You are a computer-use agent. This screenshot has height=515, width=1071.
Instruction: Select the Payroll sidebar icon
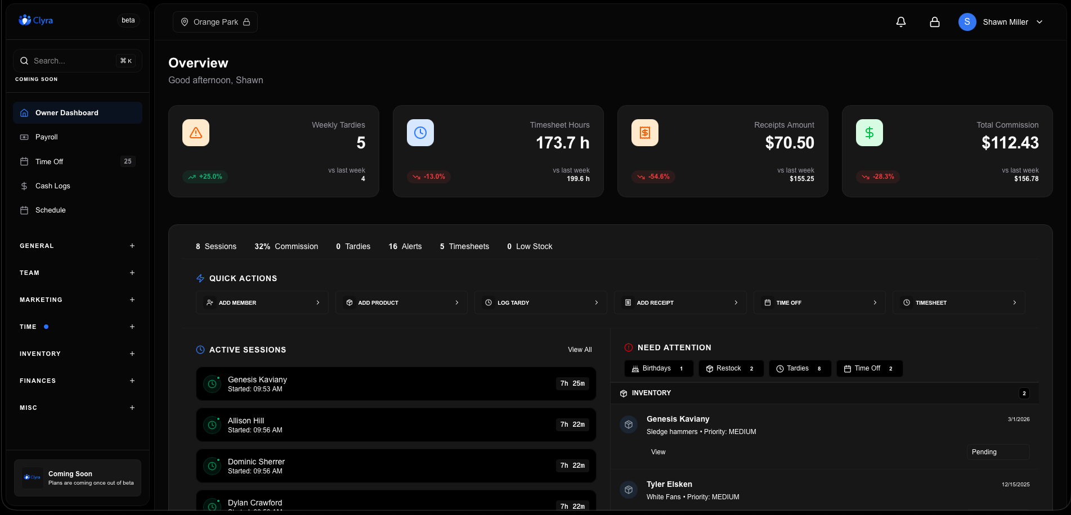[24, 137]
